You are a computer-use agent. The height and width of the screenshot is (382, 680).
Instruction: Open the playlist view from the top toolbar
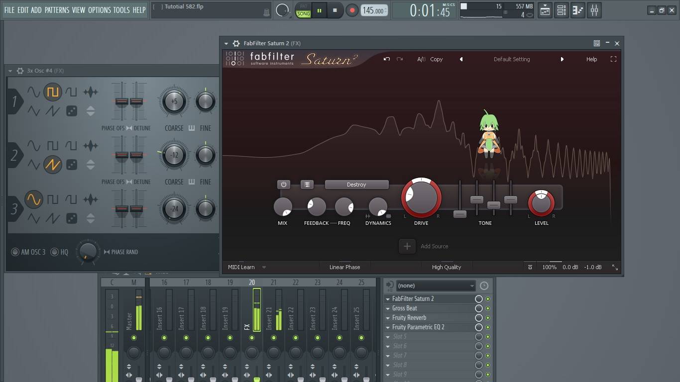pos(545,10)
